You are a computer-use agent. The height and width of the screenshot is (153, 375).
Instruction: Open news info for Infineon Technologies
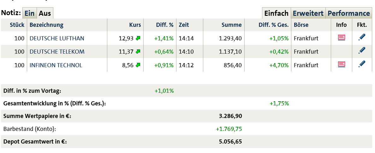coord(341,65)
